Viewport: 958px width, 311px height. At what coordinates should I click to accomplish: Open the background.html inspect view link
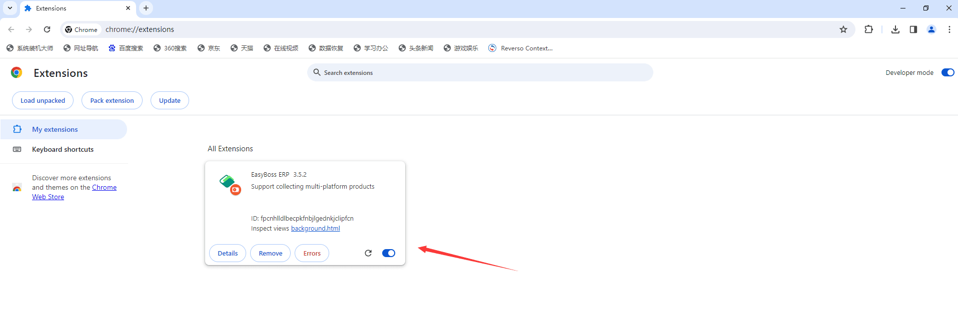pos(315,228)
